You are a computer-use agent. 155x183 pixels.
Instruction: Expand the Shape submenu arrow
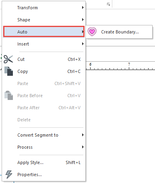pos(83,20)
